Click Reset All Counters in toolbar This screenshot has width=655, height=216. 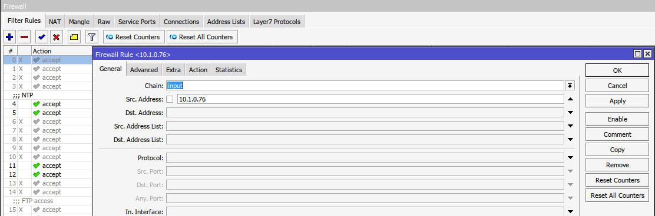pyautogui.click(x=202, y=37)
